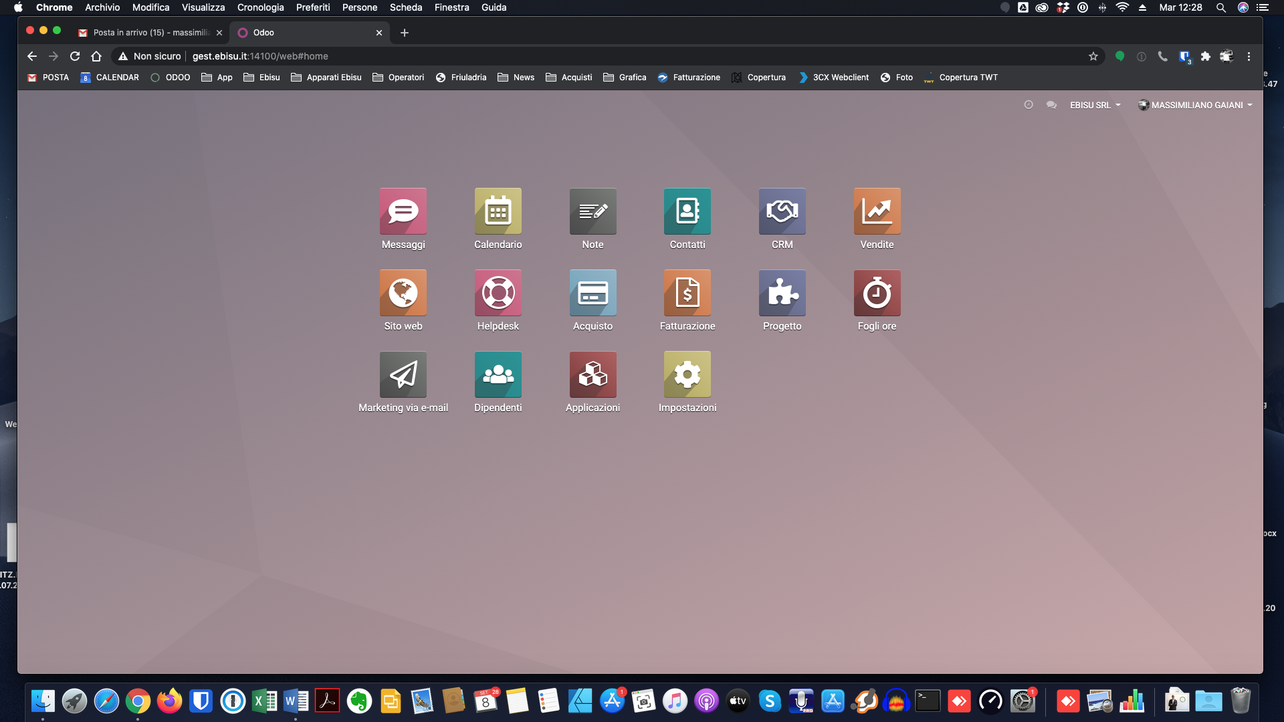Screen dimensions: 1284x722
Task: Expand the MASSIMILIANO GAIANI user menu
Action: click(1196, 105)
